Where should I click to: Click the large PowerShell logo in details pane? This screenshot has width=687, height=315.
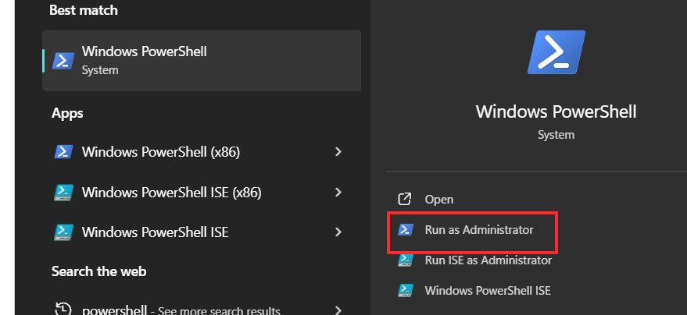[556, 52]
